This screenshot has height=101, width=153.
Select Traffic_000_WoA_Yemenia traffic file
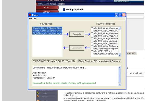tap(105, 41)
